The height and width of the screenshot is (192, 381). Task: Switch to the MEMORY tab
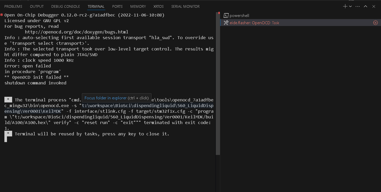click(138, 6)
